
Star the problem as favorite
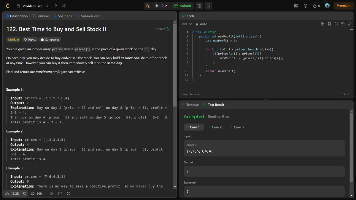[51, 193]
